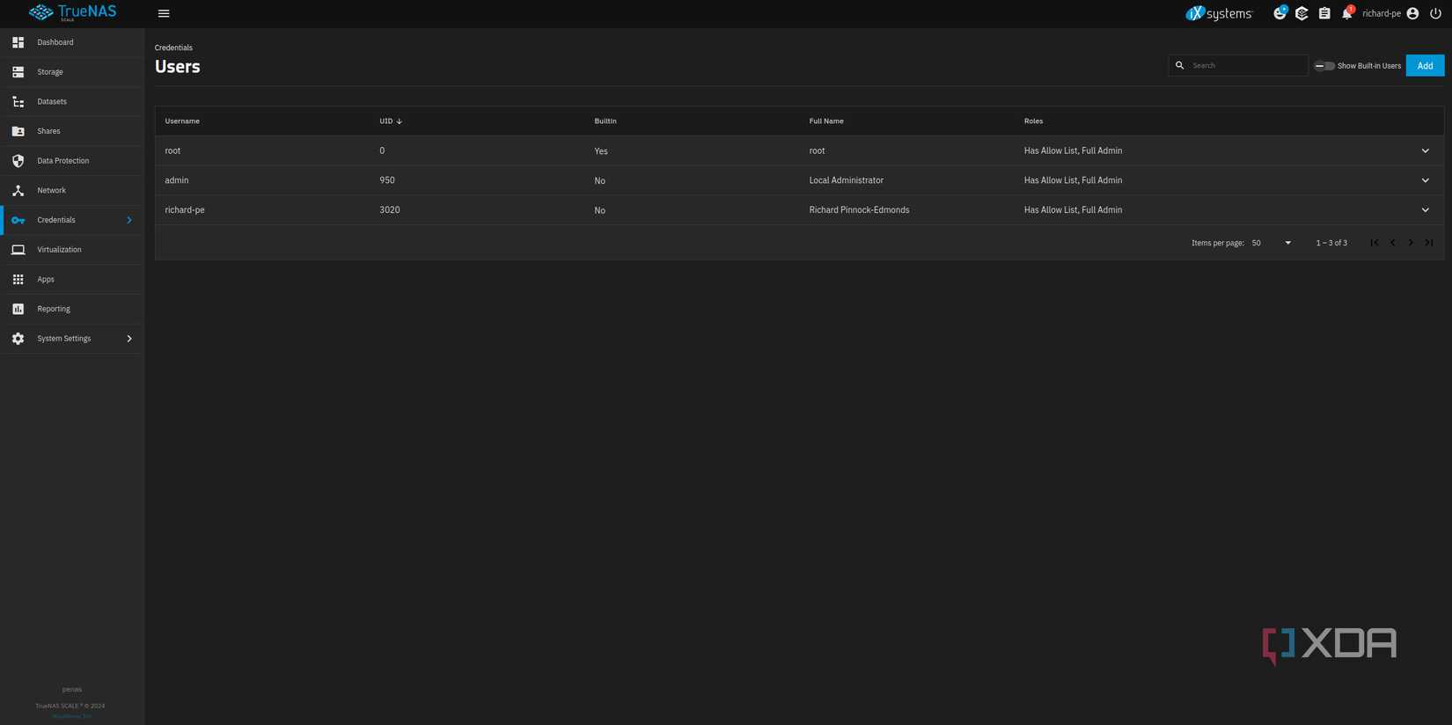This screenshot has width=1452, height=725.
Task: Expand the richard-pe user row
Action: coord(1426,210)
